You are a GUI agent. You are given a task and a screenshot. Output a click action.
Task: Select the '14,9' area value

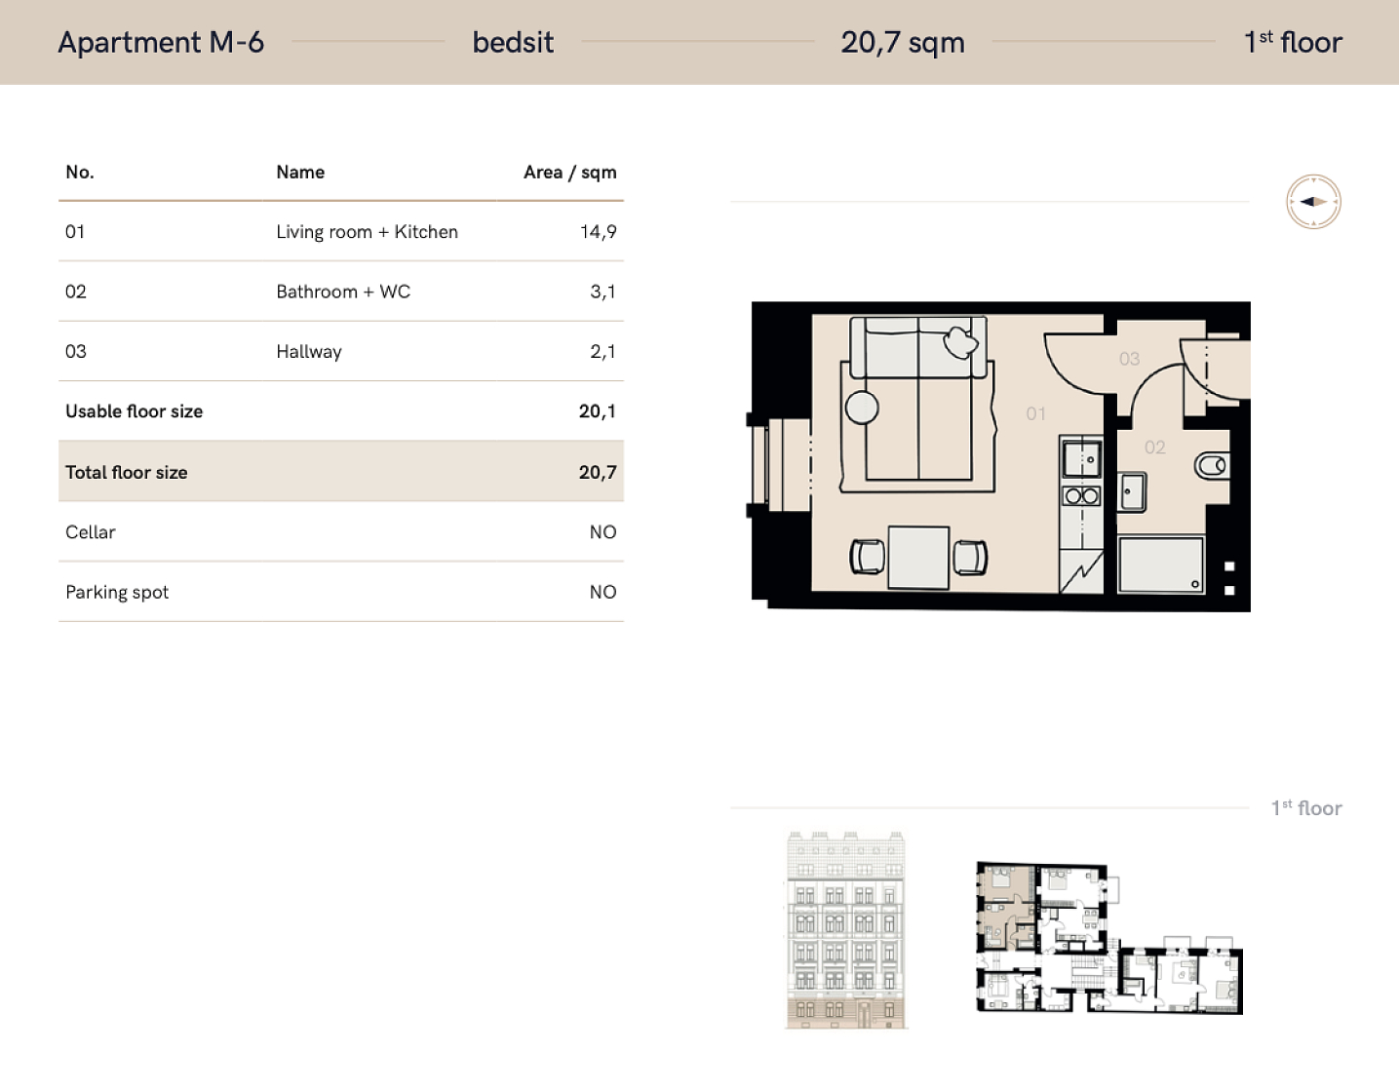(x=599, y=232)
